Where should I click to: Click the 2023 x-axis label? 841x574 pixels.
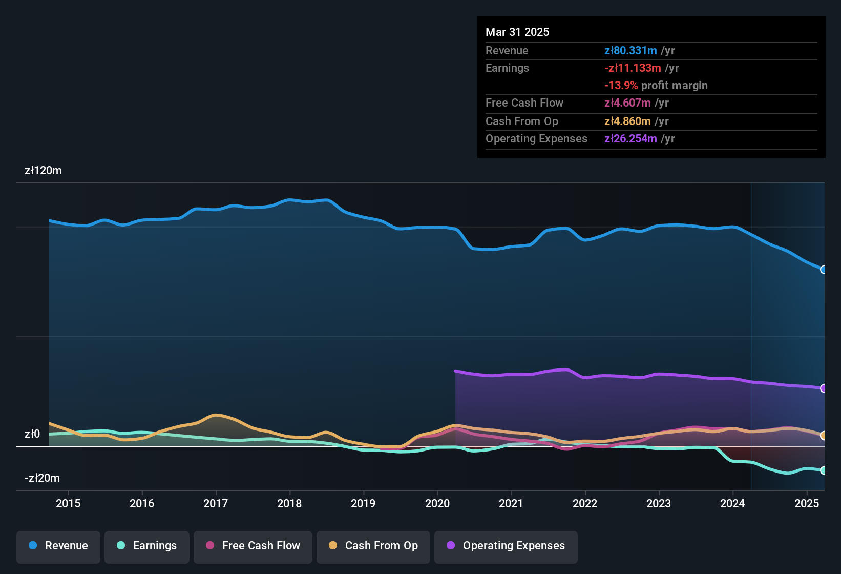pyautogui.click(x=659, y=504)
